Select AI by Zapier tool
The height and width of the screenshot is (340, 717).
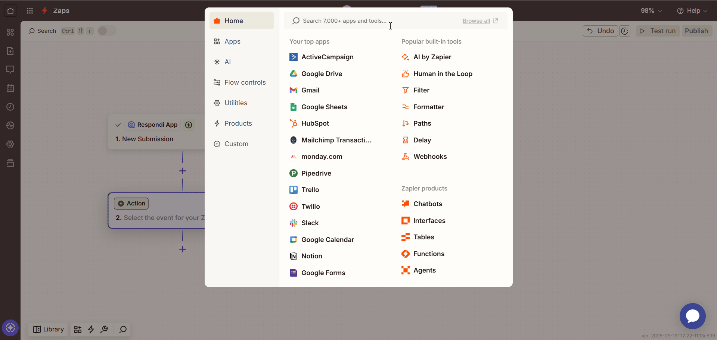[426, 57]
